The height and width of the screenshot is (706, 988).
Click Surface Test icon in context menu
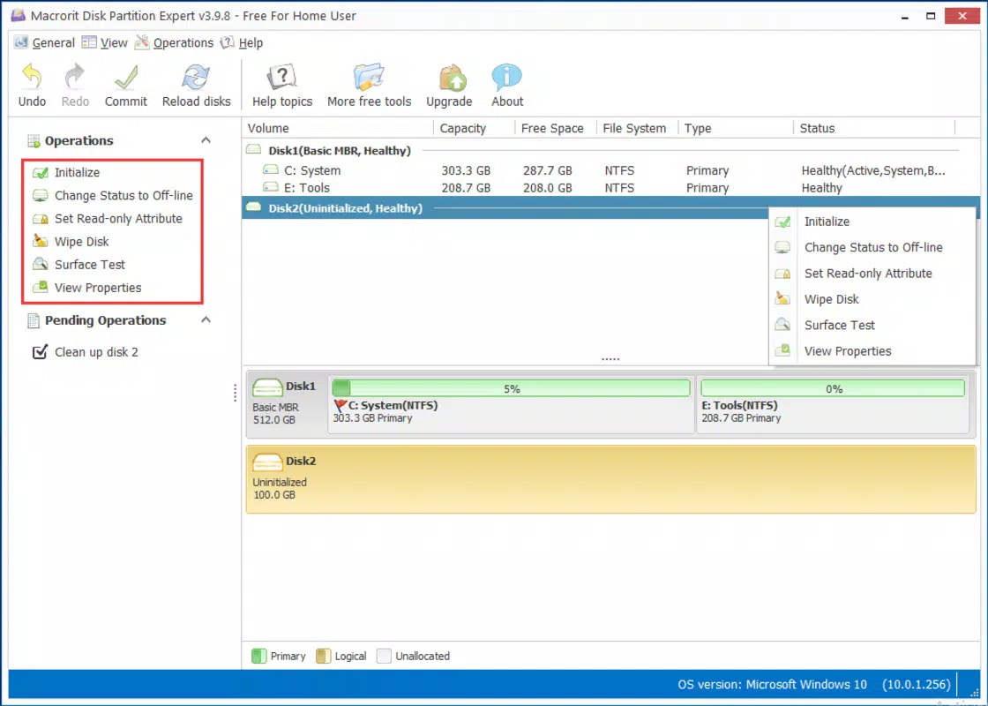[x=782, y=326]
